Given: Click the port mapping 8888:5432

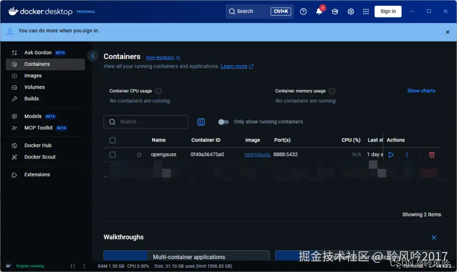Looking at the screenshot, I should point(285,155).
